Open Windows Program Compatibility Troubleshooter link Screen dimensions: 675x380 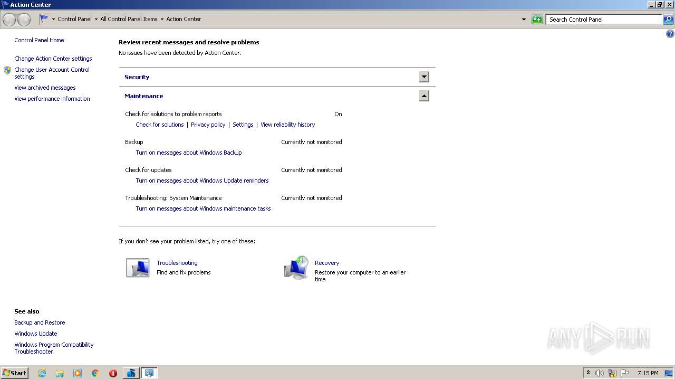[x=54, y=348]
